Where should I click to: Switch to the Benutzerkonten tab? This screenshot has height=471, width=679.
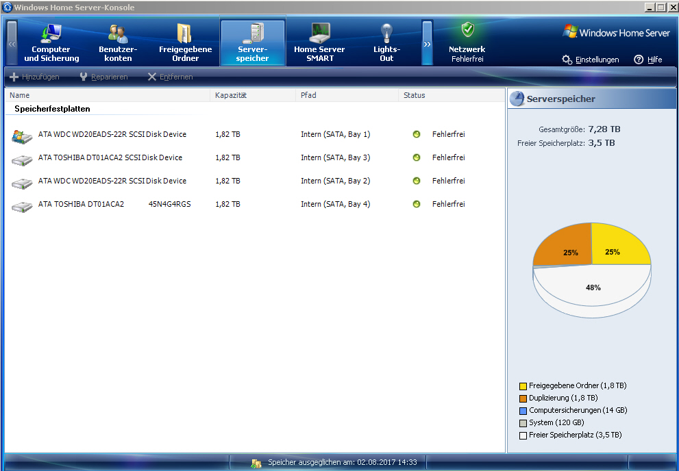[x=118, y=44]
